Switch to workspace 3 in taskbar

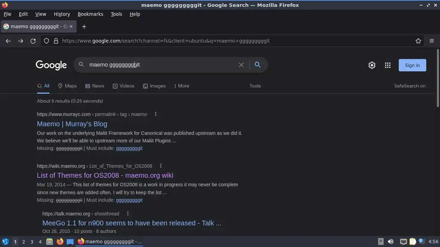[32, 242]
